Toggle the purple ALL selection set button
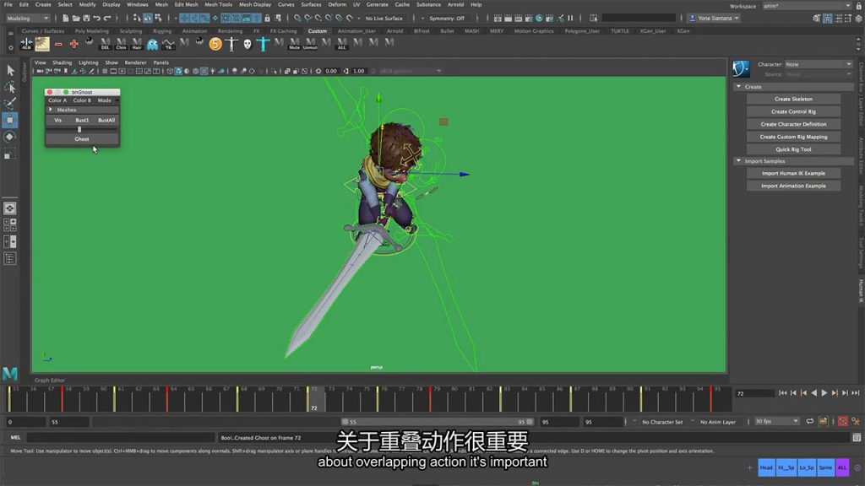Screen dimensions: 865x486 pyautogui.click(x=842, y=467)
